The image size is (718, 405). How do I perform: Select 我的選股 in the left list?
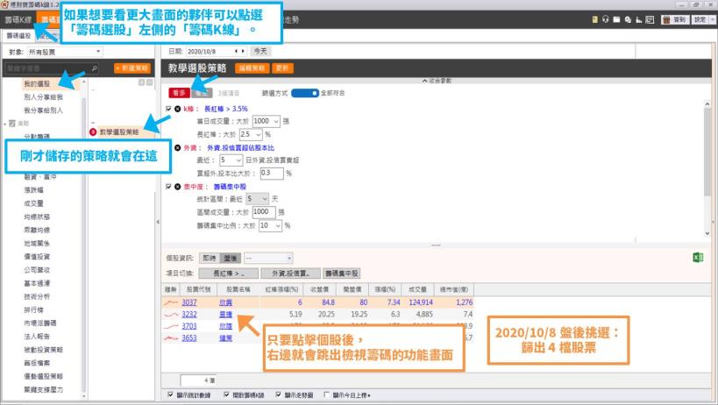coord(37,84)
